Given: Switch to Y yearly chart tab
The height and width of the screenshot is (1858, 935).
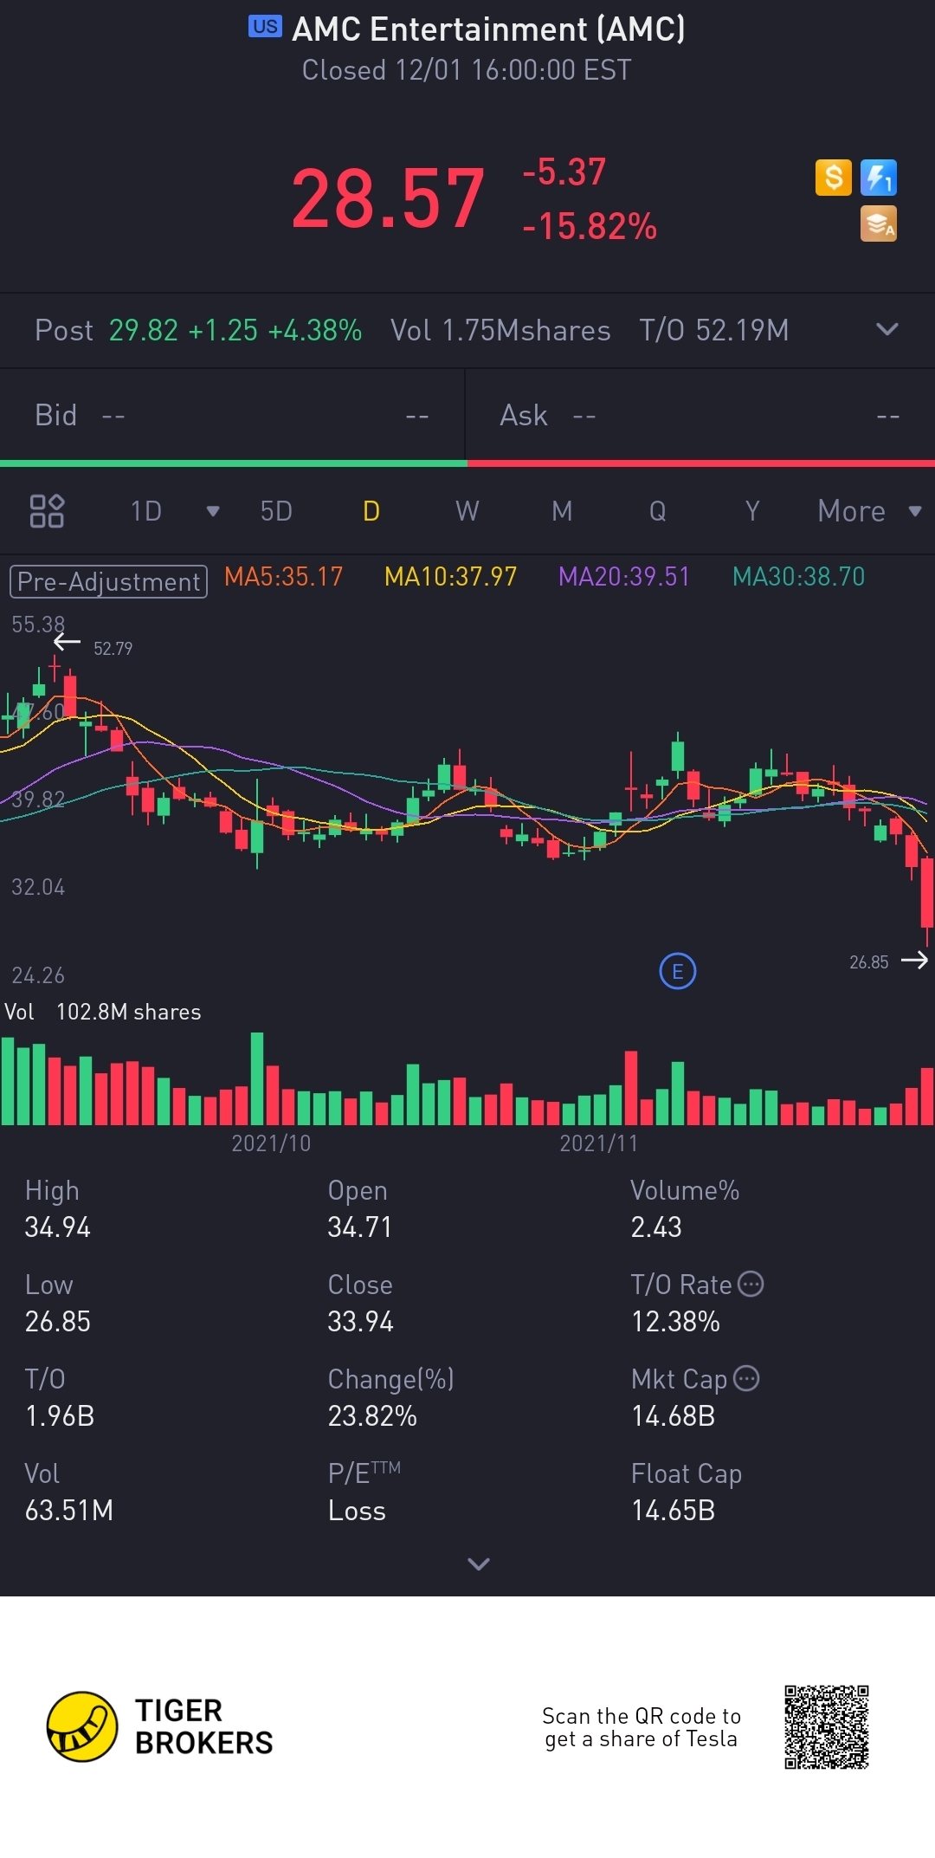Looking at the screenshot, I should [752, 511].
